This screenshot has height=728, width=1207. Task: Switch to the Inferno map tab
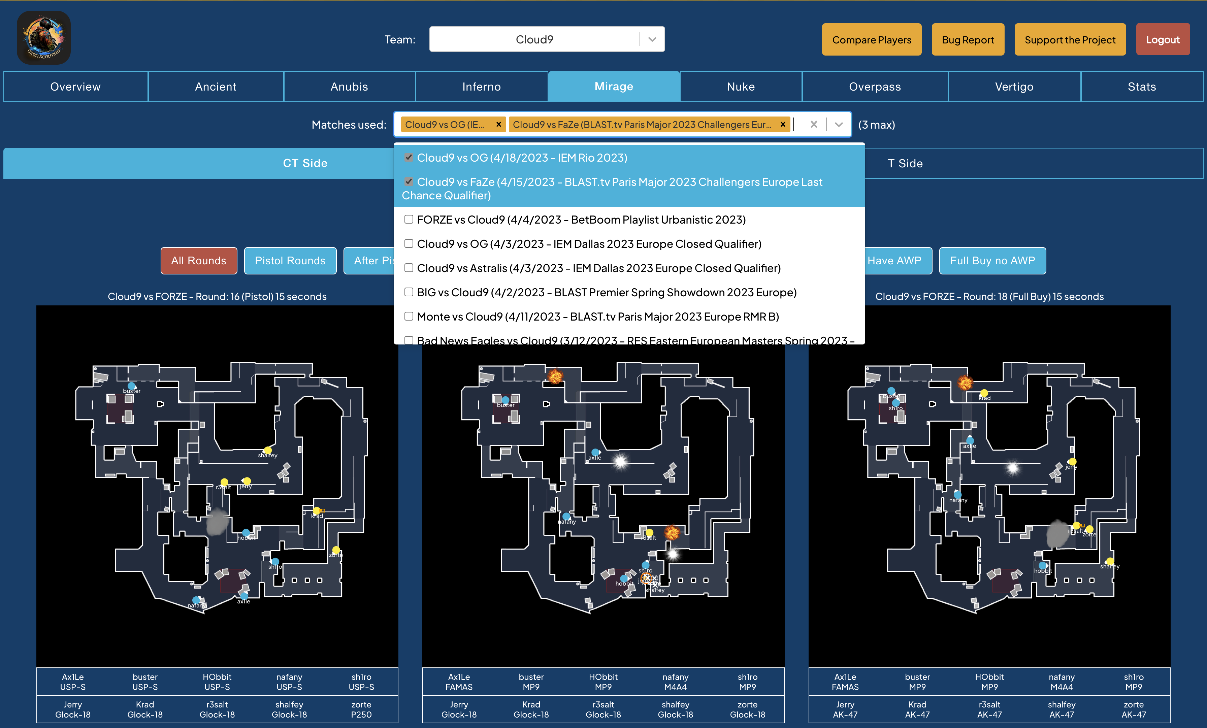pos(482,87)
